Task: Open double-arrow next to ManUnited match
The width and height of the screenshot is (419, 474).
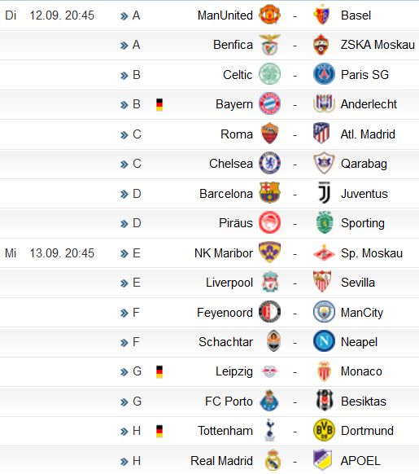Action: point(124,15)
